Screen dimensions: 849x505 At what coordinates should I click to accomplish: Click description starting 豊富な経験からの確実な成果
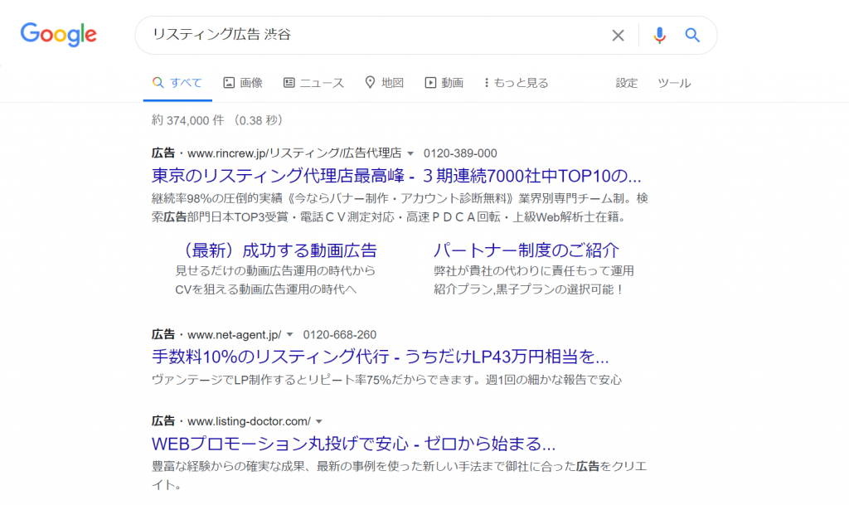[x=399, y=475]
